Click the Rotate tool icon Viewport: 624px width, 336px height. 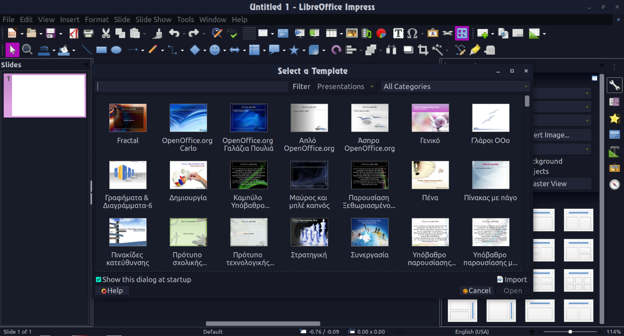tap(337, 50)
